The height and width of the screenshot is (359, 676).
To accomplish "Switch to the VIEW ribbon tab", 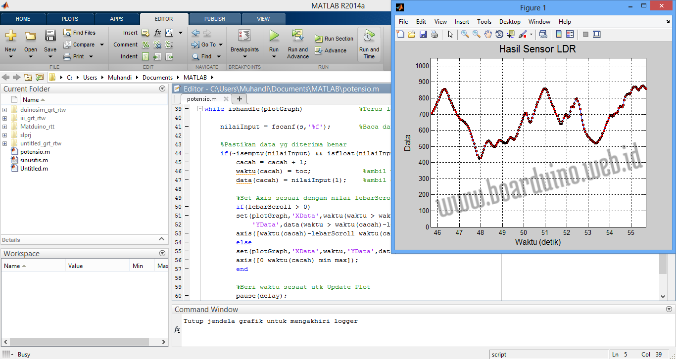I will pyautogui.click(x=263, y=19).
